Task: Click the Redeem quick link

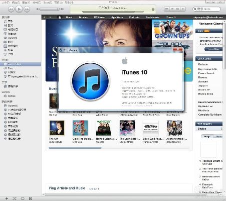Action: point(203,64)
